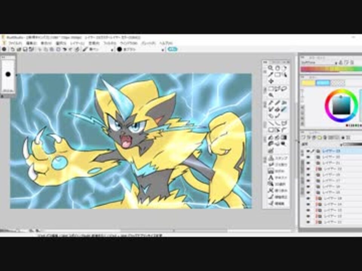Toggle visibility of レイヤー 21
Viewport: 362px width, 271px height.
click(x=308, y=163)
